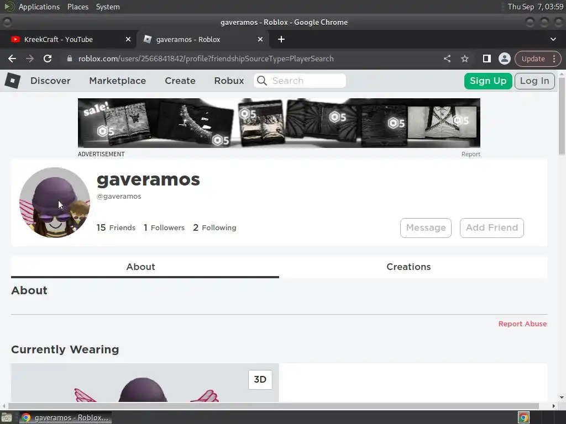Open the Applications menu
This screenshot has height=424, width=566.
click(x=39, y=7)
